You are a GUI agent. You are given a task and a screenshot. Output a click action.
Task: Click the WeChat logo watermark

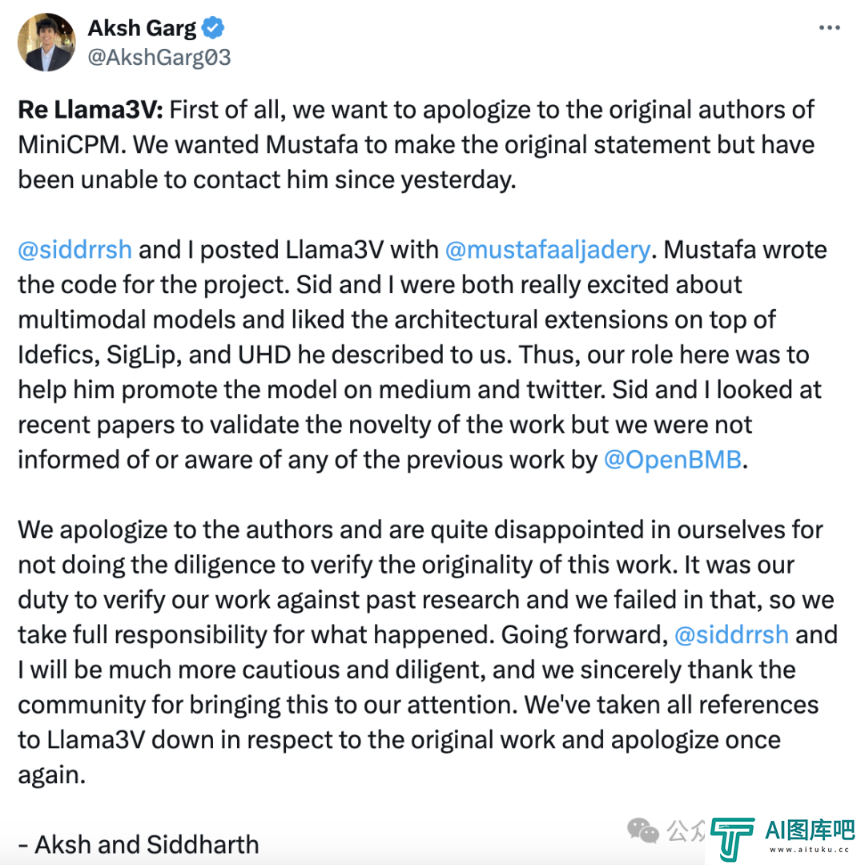coord(643,831)
